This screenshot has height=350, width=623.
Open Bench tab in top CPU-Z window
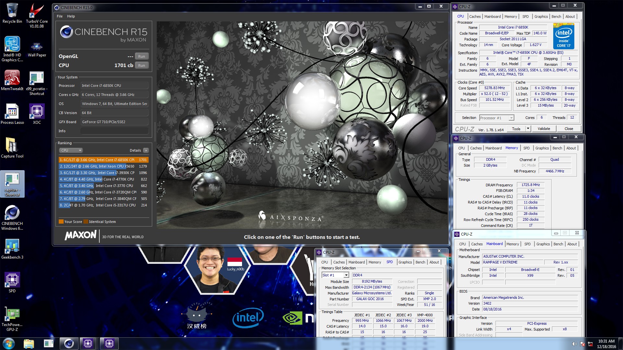(556, 17)
